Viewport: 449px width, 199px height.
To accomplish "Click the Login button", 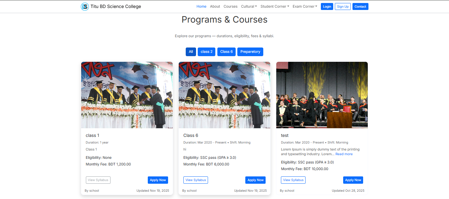I will click(x=327, y=7).
